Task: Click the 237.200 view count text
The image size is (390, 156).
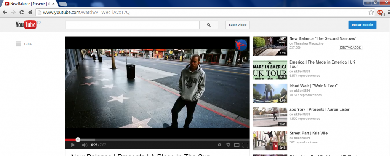Action: (295, 48)
